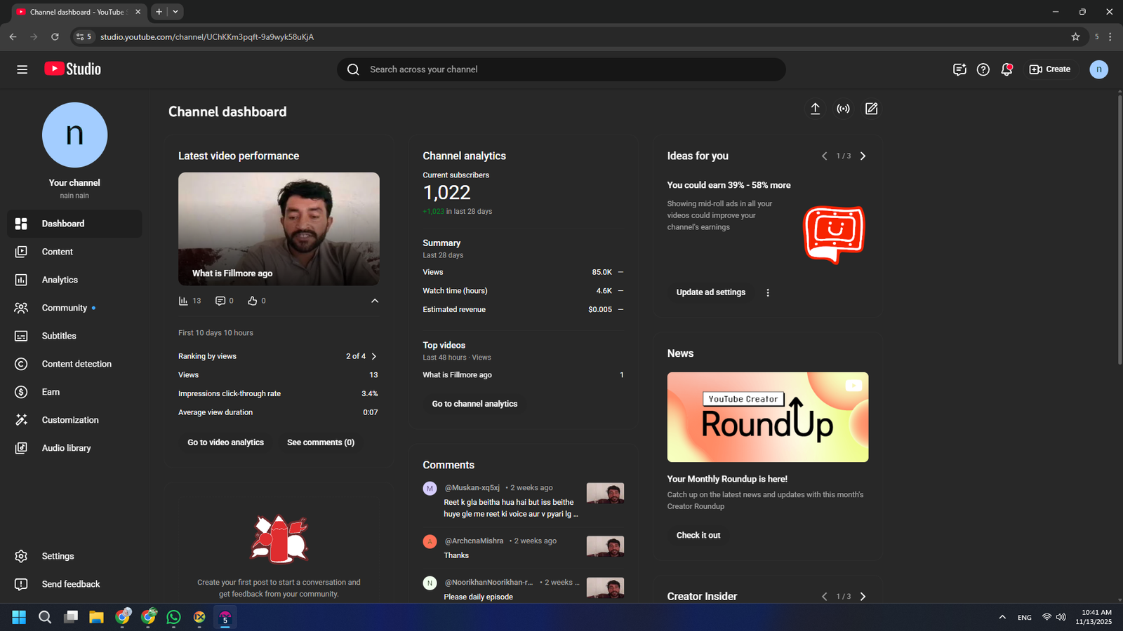1123x631 pixels.
Task: Click the create post pencil icon
Action: 871,109
